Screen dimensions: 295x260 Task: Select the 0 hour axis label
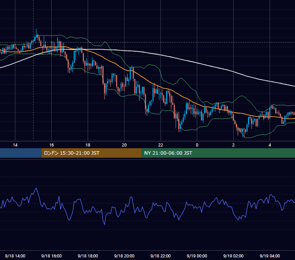click(197, 145)
